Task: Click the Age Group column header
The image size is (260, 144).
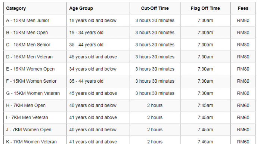Action: [x=98, y=8]
